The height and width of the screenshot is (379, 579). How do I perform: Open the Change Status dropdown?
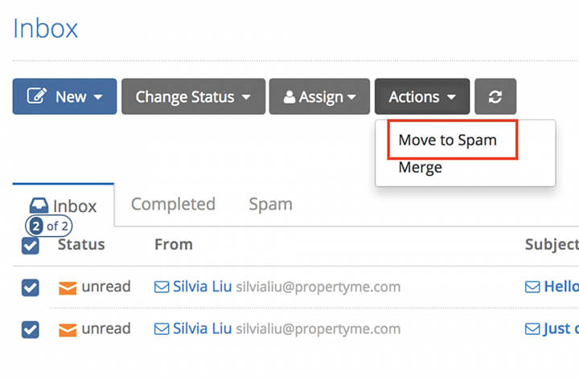coord(194,96)
